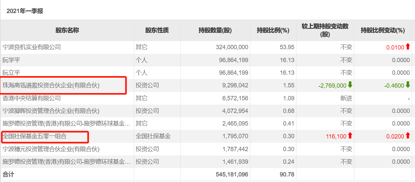415x182 pixels.
Task: Click 宁波穗元投资管理合伙企业(有限合伙)
Action: point(51,149)
